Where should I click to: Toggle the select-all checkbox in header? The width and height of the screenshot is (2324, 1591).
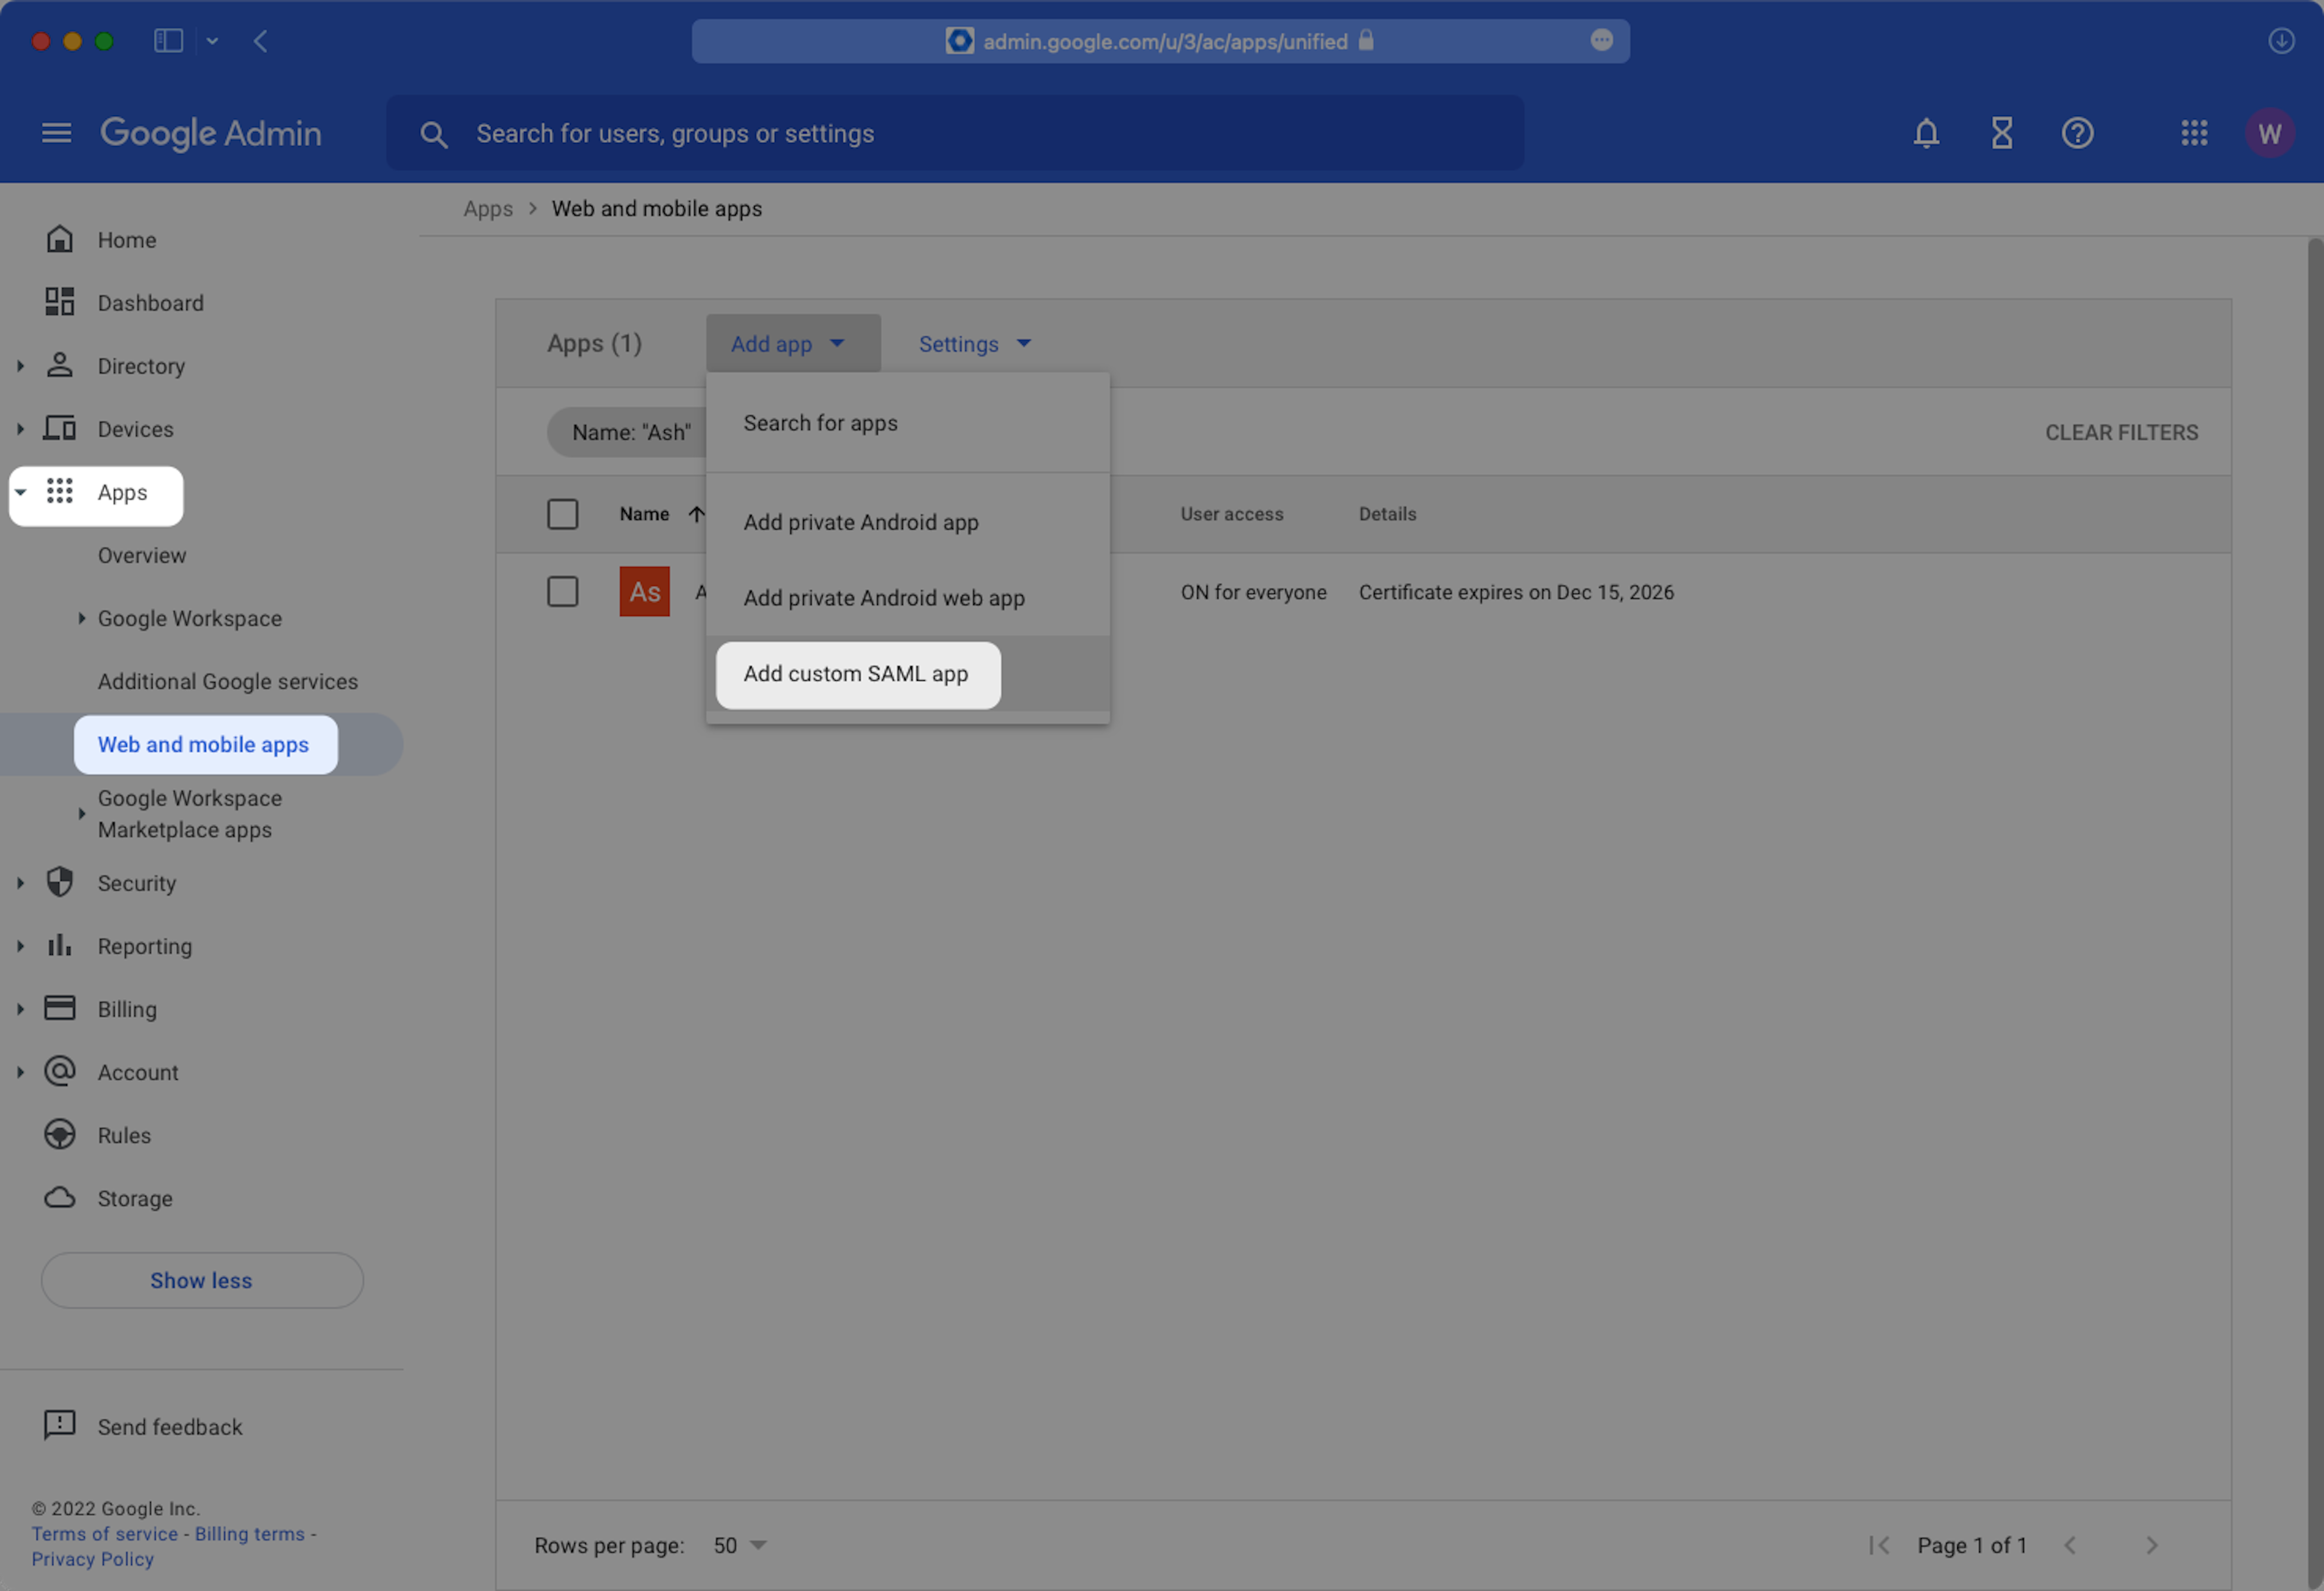click(x=562, y=514)
